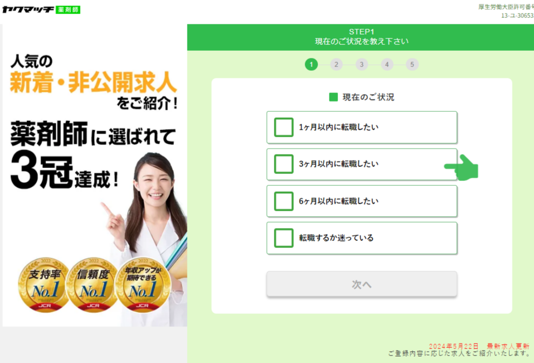Screen dimensions: 534x363
Task: Jump to step 5 in progress indicator
Action: click(412, 64)
